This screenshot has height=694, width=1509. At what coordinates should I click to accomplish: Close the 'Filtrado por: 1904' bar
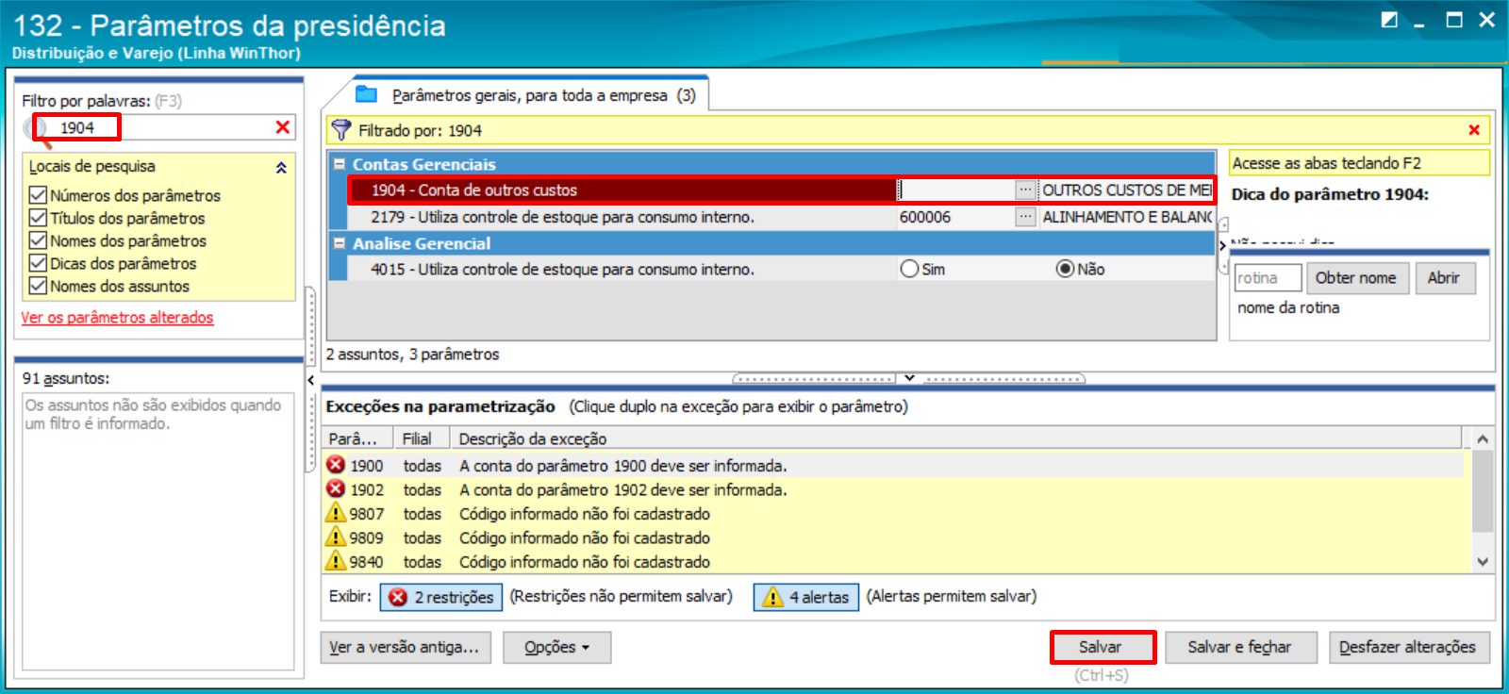click(1474, 130)
